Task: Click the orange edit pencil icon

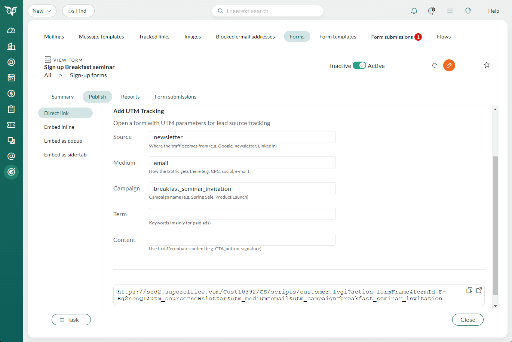Action: click(x=449, y=65)
